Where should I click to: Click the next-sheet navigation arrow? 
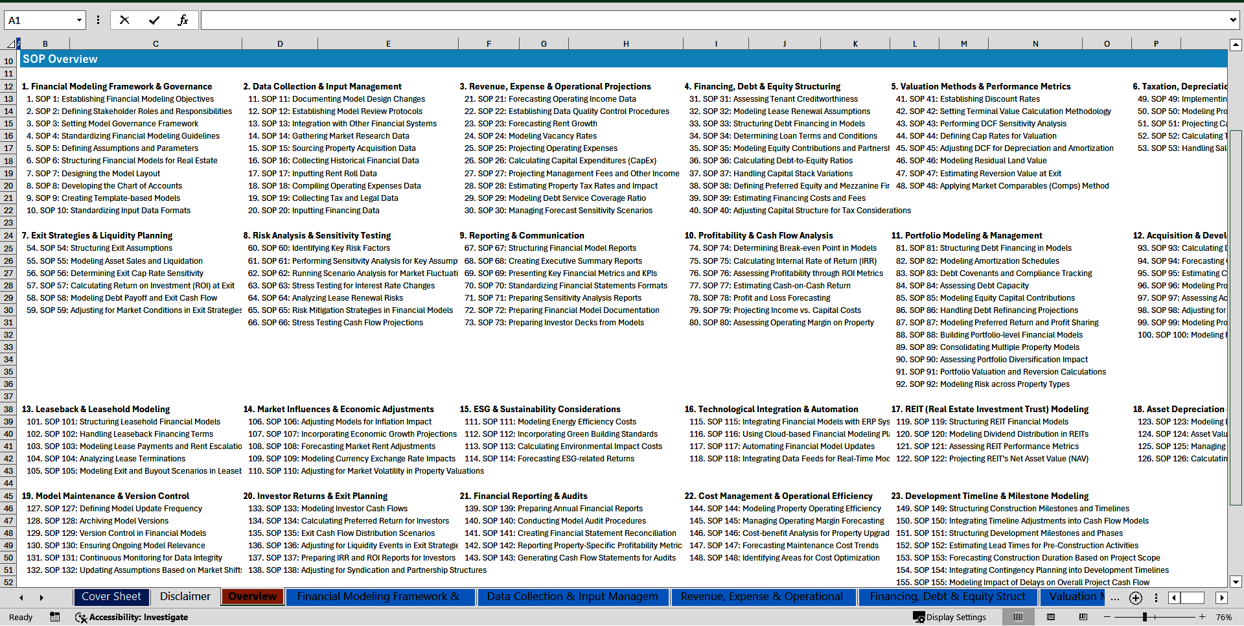41,597
